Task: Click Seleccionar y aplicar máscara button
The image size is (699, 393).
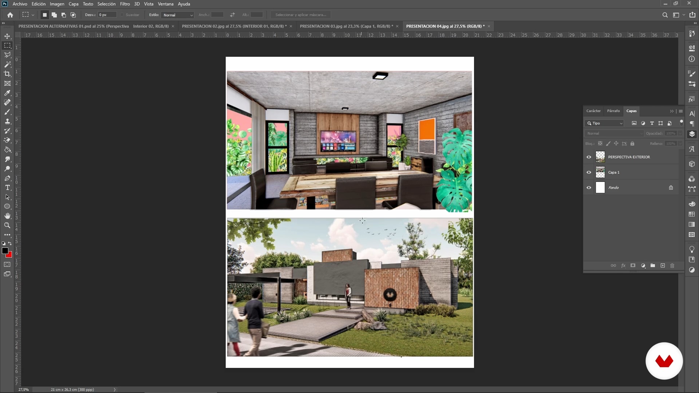Action: point(301,15)
